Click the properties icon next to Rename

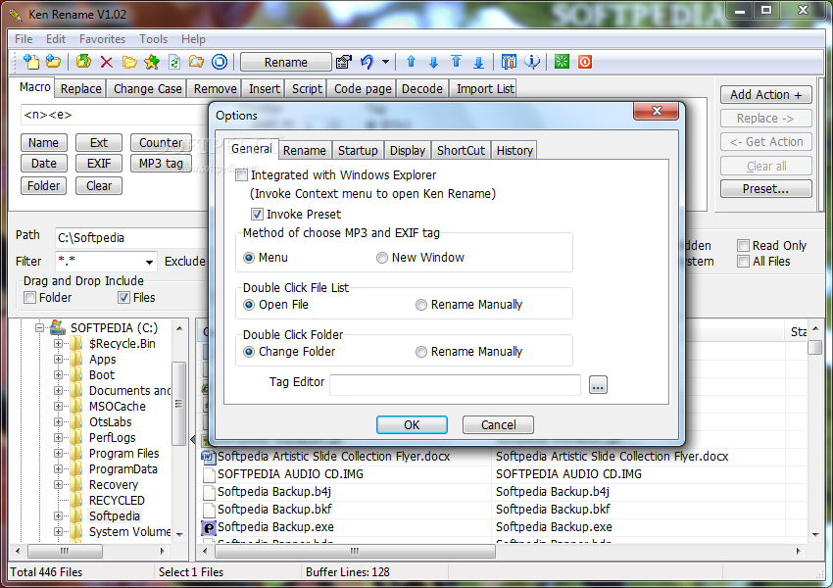point(344,62)
